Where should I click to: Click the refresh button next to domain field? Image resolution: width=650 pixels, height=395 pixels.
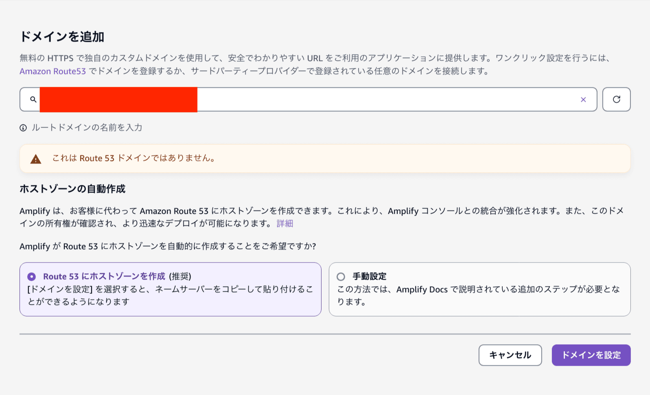point(616,99)
